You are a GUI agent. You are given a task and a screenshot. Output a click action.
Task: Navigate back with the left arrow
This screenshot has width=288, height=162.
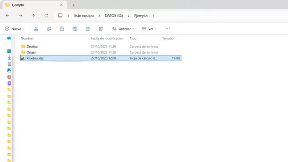click(x=8, y=16)
